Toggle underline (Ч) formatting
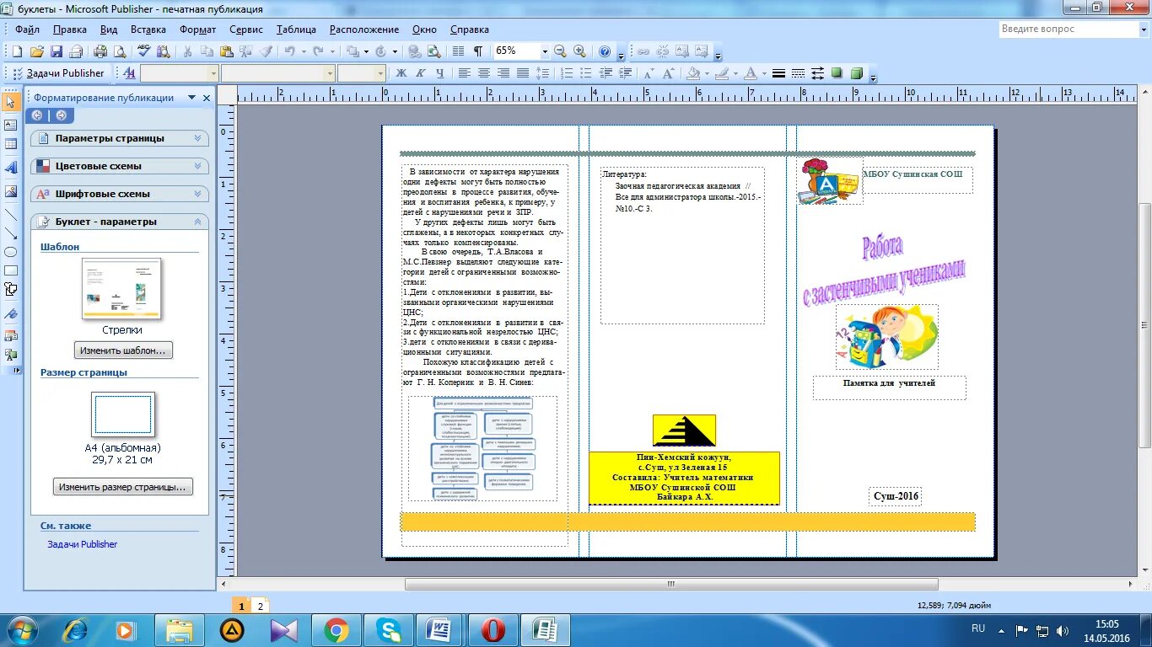The image size is (1152, 647). pyautogui.click(x=439, y=73)
